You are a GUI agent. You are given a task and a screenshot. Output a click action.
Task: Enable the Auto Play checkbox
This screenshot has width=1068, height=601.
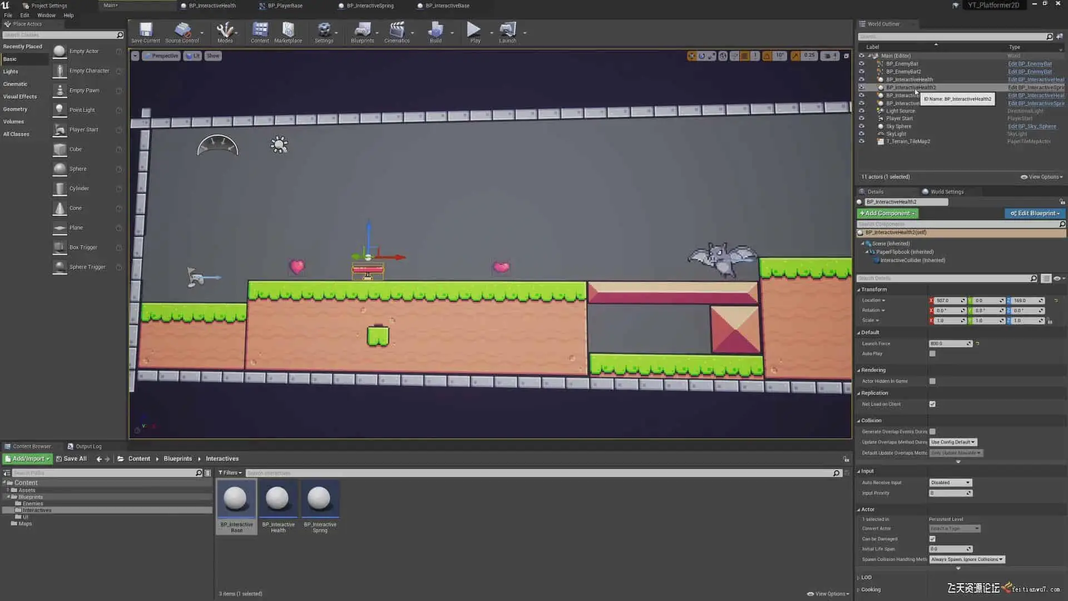932,354
